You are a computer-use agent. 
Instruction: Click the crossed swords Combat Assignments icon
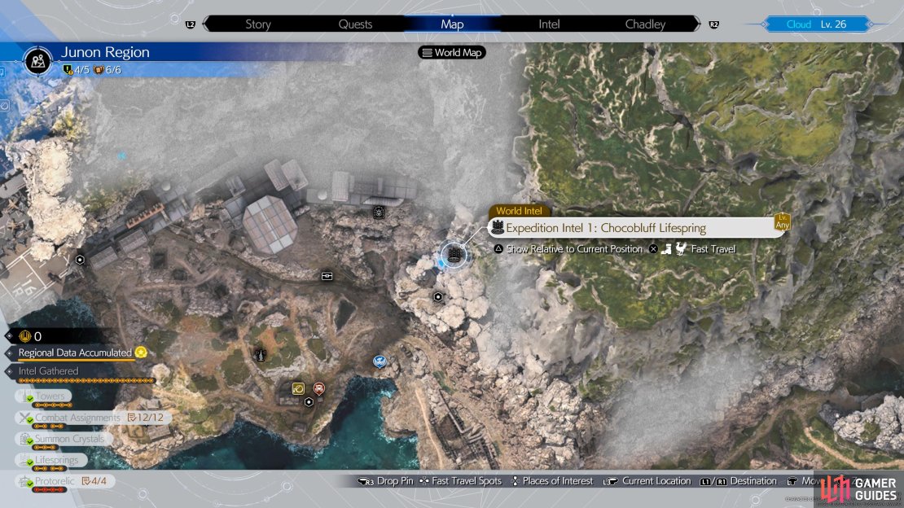click(24, 418)
